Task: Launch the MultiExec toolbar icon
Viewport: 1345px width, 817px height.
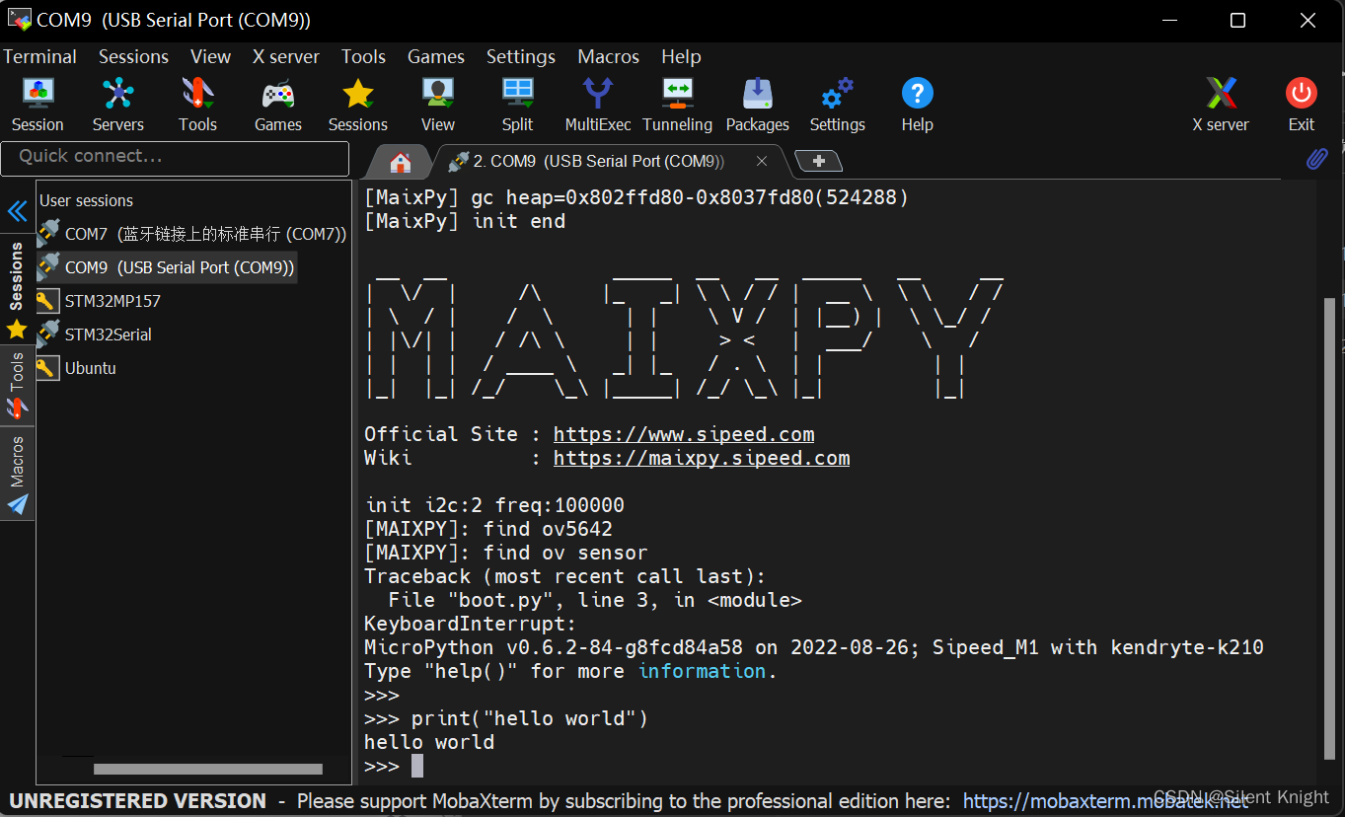Action: click(597, 105)
